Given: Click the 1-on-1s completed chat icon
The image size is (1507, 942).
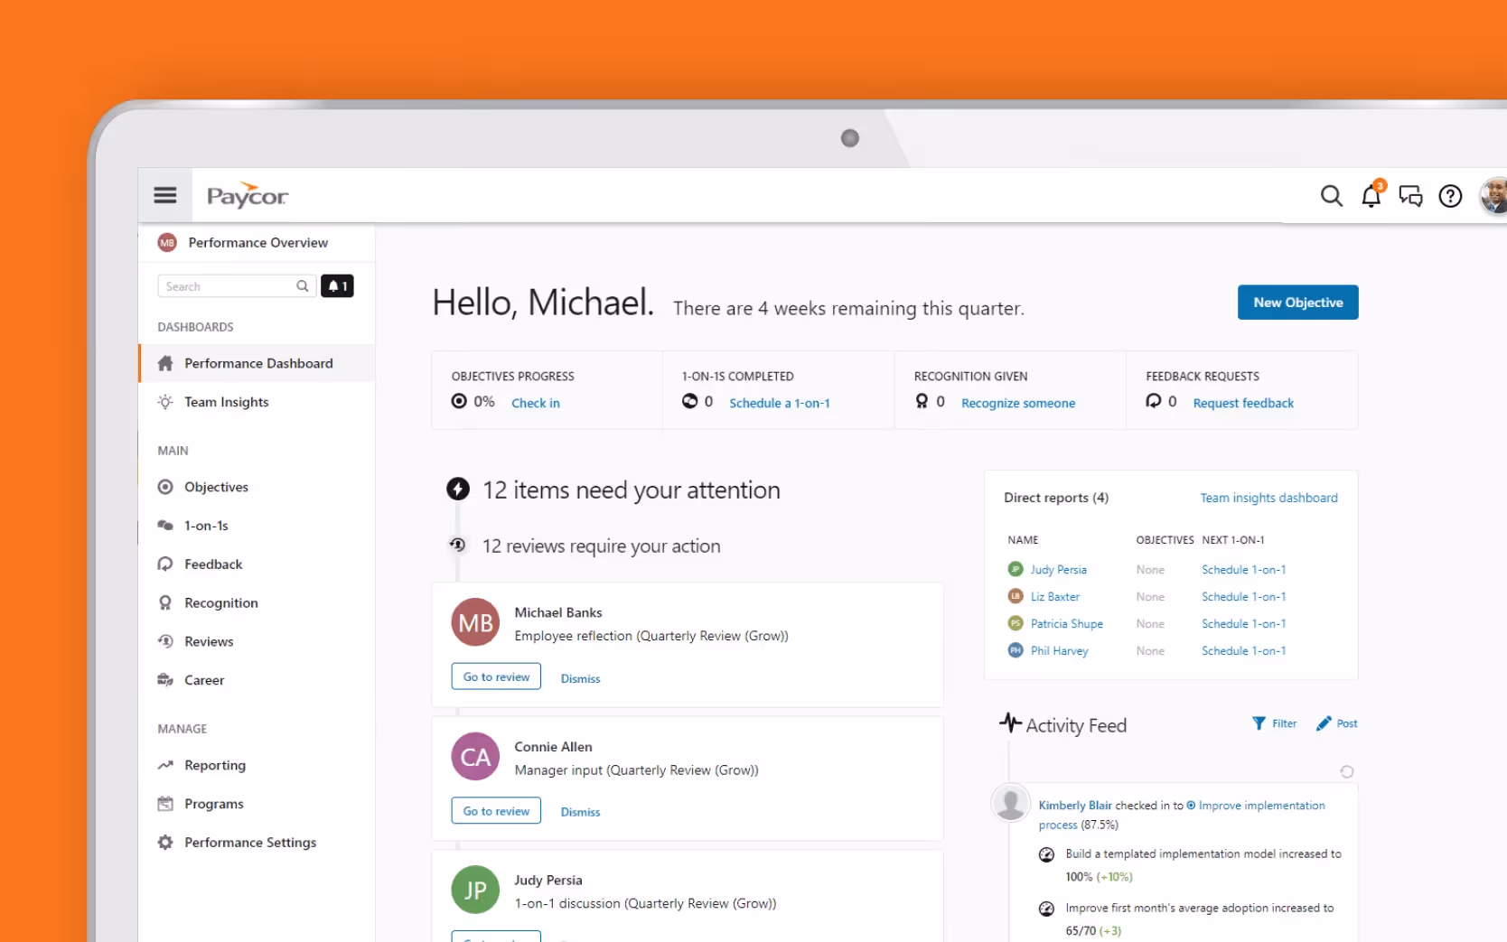Looking at the screenshot, I should tap(689, 401).
